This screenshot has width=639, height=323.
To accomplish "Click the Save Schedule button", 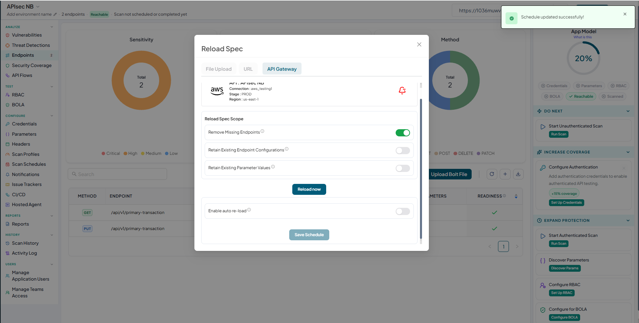I will (x=309, y=235).
